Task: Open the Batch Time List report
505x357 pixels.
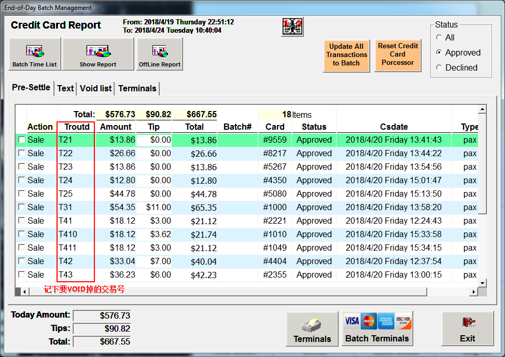Action: (x=34, y=54)
